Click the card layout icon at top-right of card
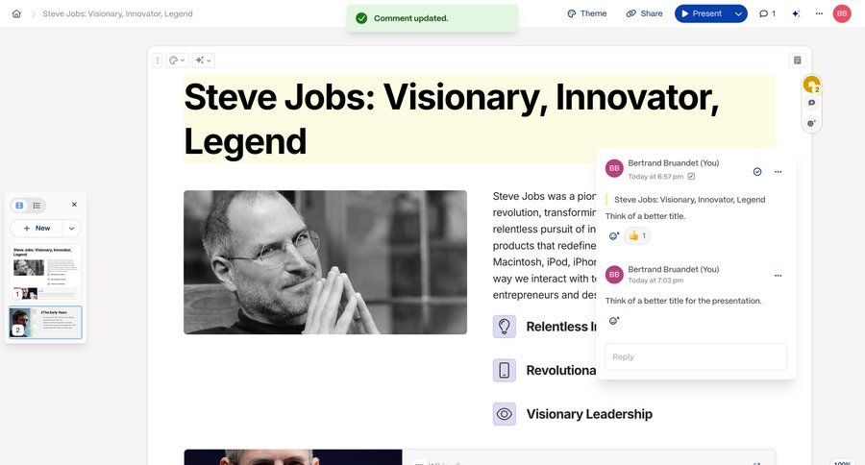Viewport: 865px width, 465px height. click(797, 60)
